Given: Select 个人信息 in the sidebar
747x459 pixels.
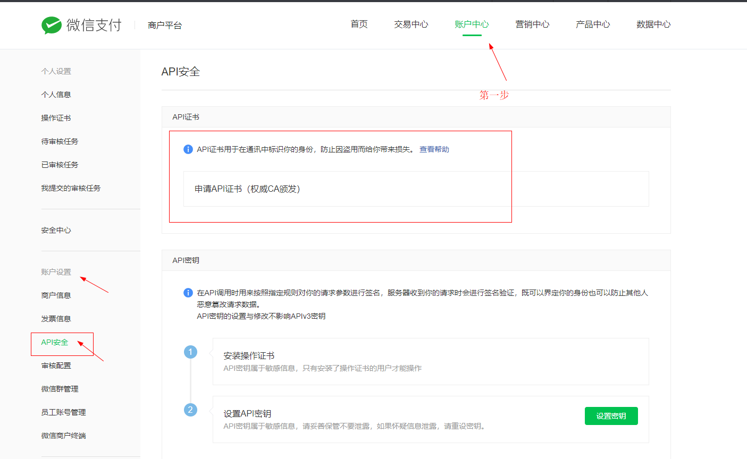Looking at the screenshot, I should click(x=56, y=95).
